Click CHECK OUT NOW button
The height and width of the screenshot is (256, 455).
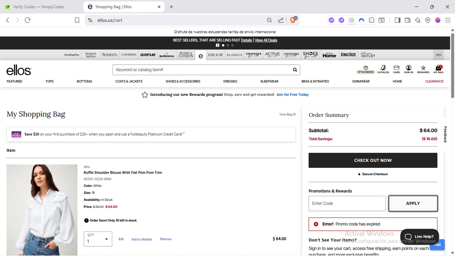pyautogui.click(x=373, y=160)
